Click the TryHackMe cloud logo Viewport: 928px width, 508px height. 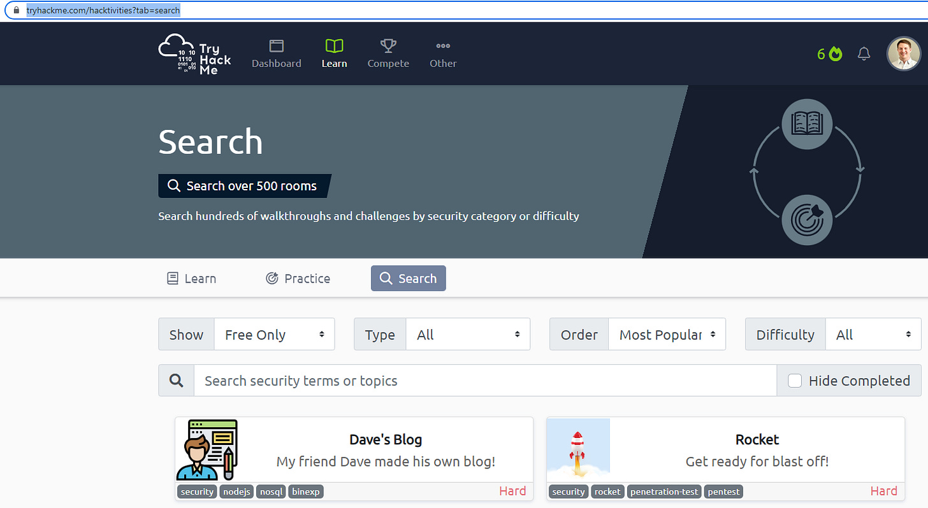click(195, 54)
